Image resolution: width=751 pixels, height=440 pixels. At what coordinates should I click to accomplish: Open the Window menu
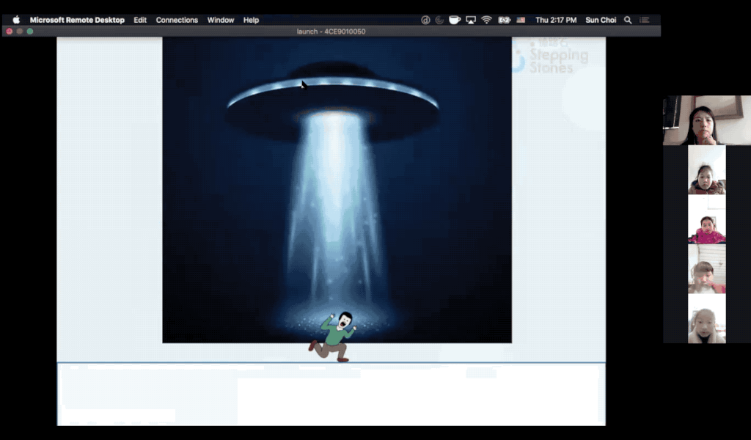pyautogui.click(x=220, y=20)
